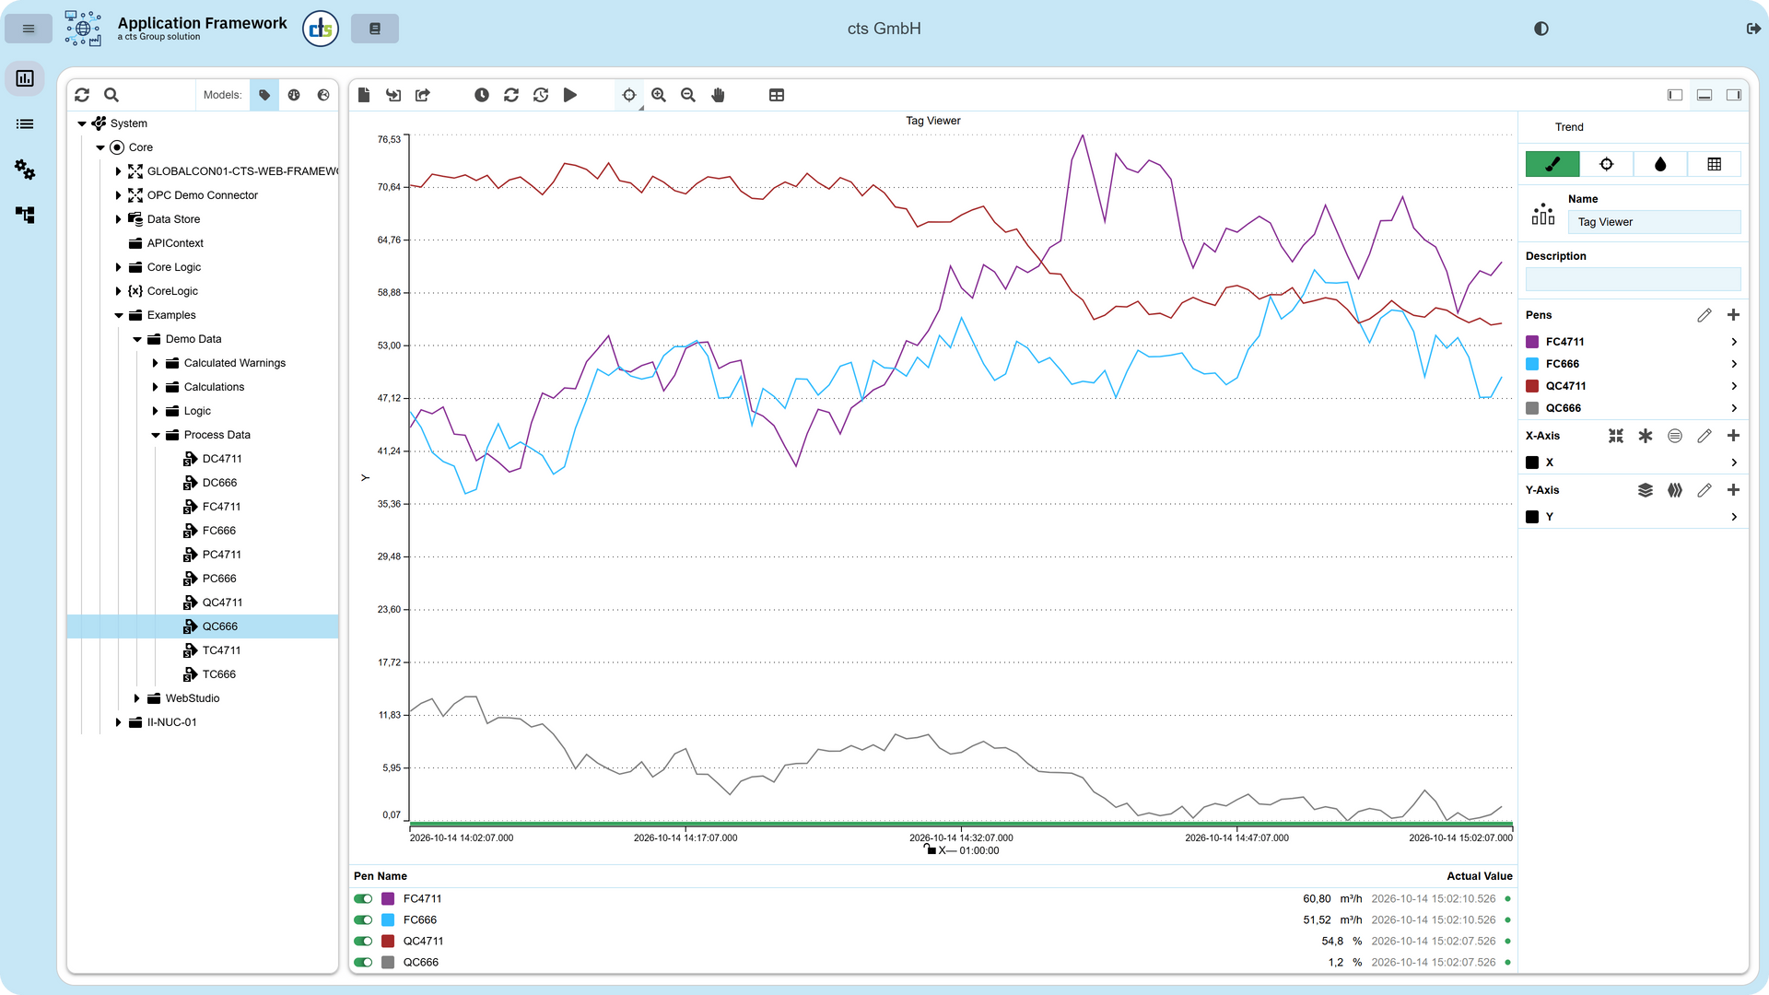
Task: Zoom out of the trend chart
Action: 688,95
